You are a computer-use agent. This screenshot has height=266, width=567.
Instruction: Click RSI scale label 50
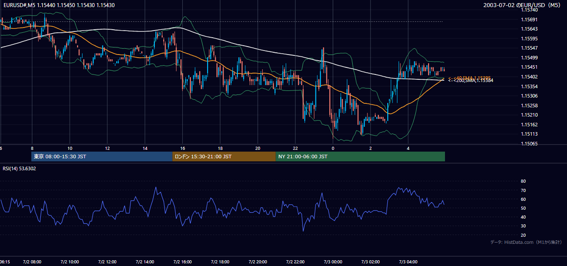[523, 208]
